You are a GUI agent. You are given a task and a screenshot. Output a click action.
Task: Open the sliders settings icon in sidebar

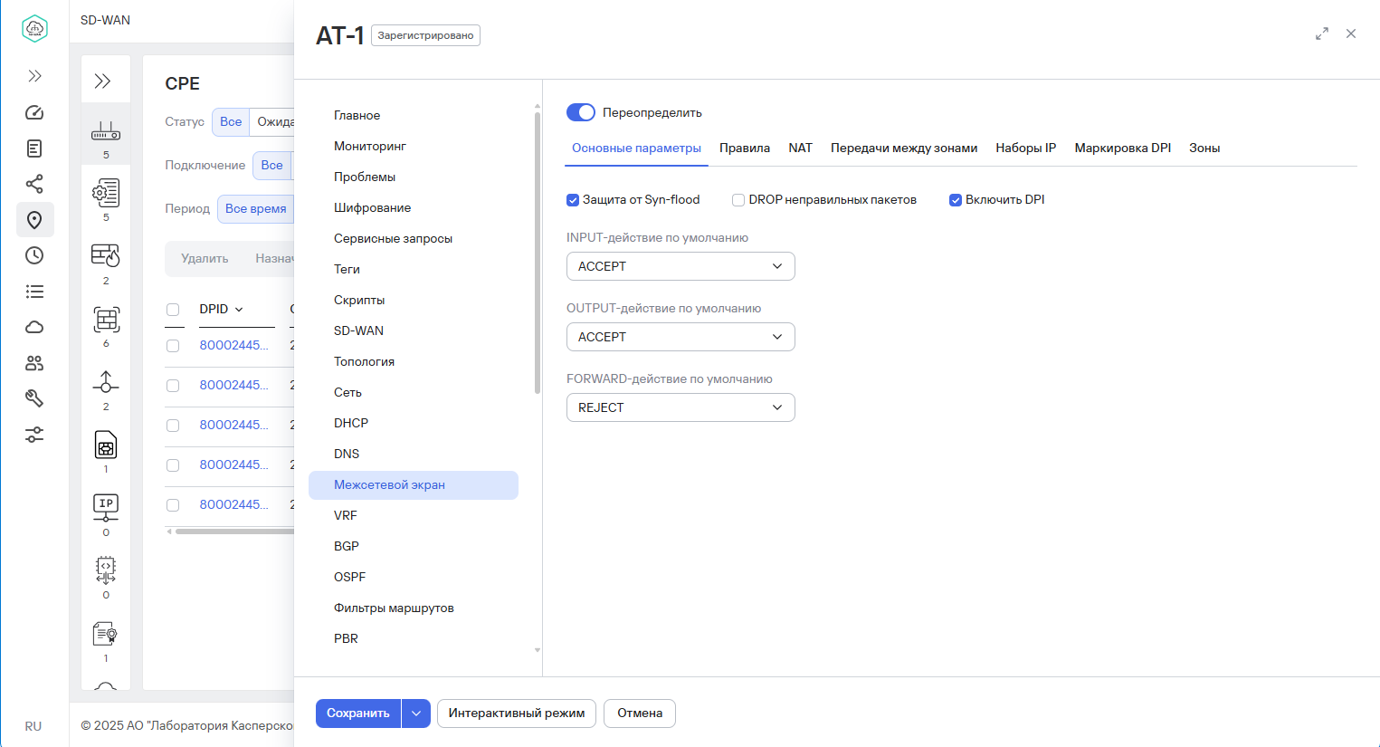(34, 435)
